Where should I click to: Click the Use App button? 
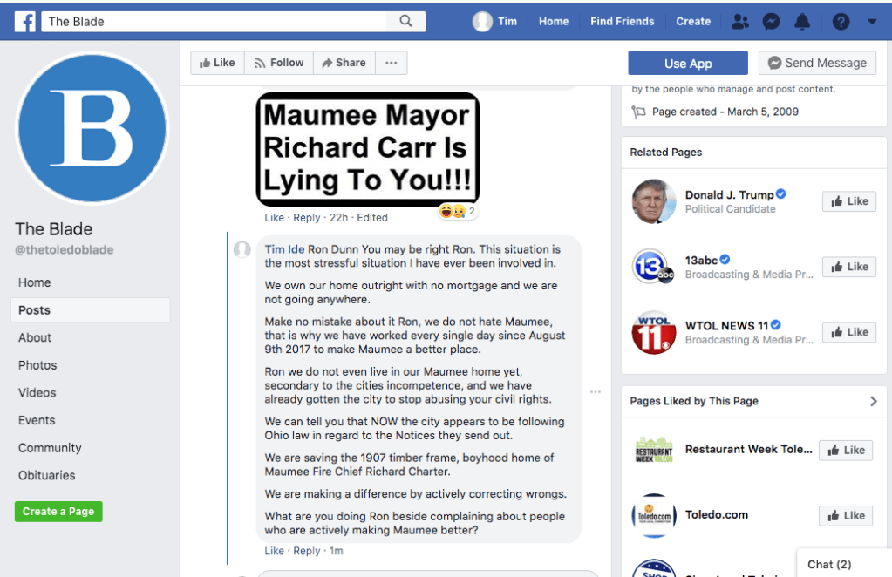[687, 63]
